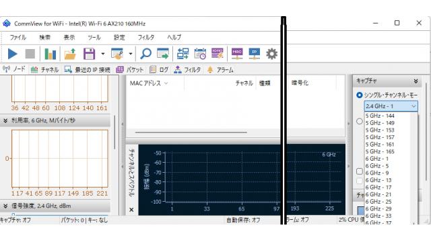Select the シングル・チャンネル・モード radio button

tap(359, 95)
